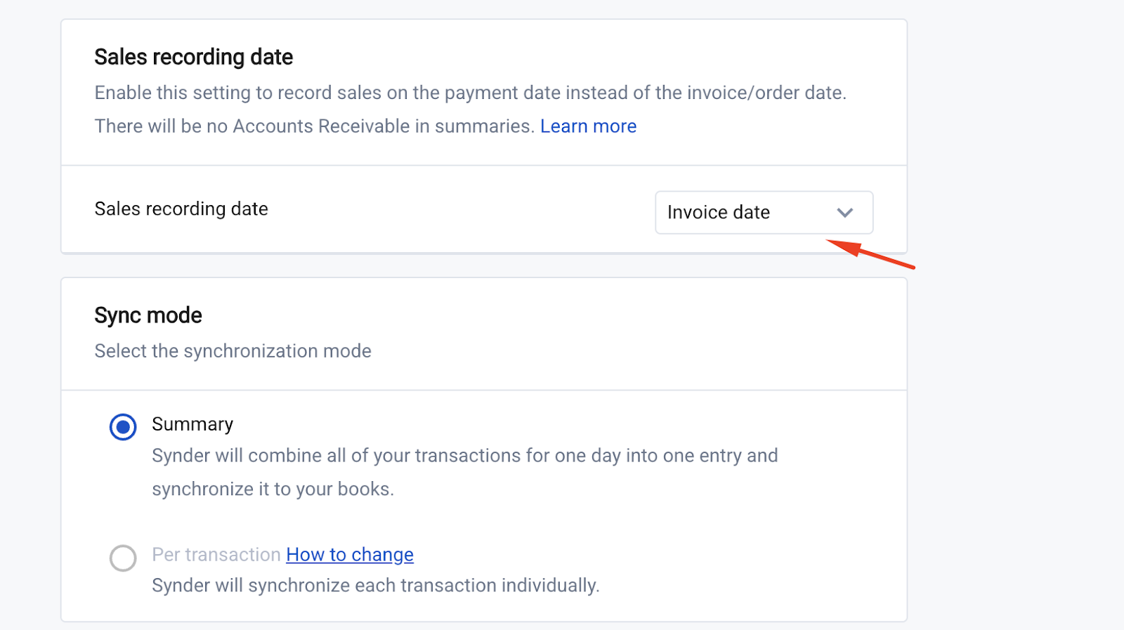This screenshot has height=630, width=1124.
Task: Click the synchronize it to your books line
Action: click(273, 490)
